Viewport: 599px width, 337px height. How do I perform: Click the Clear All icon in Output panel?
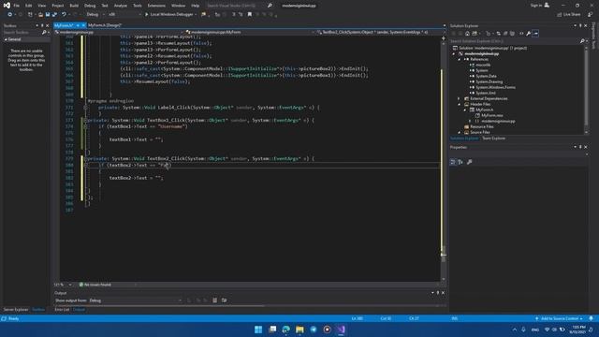pyautogui.click(x=214, y=300)
